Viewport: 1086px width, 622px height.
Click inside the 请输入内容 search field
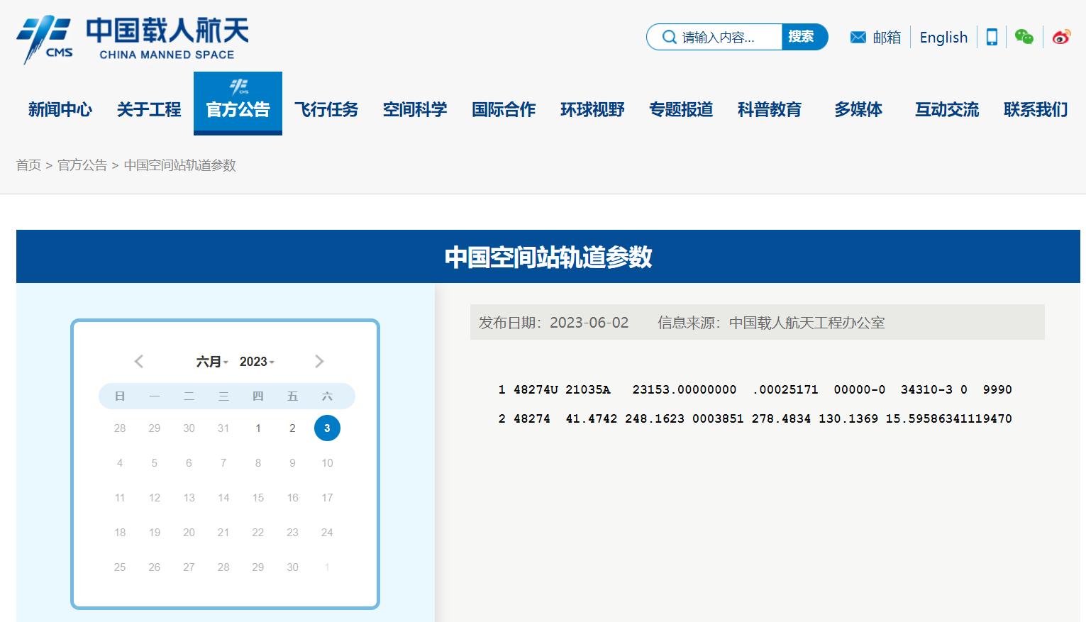tap(716, 37)
